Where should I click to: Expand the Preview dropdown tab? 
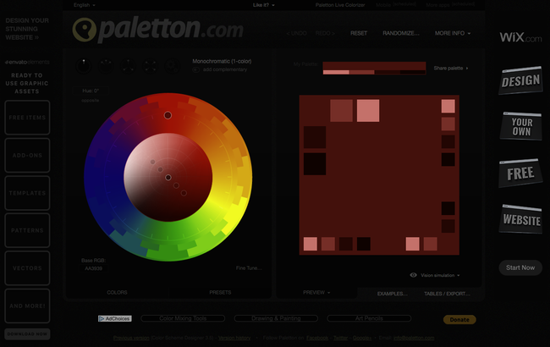point(316,292)
